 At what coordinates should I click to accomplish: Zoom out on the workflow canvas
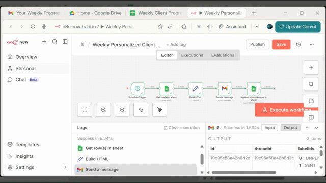pyautogui.click(x=122, y=110)
